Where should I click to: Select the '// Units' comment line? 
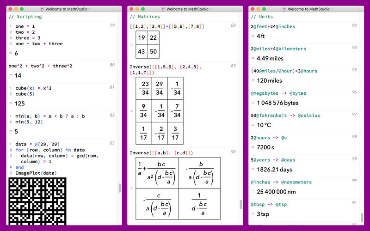click(x=262, y=17)
